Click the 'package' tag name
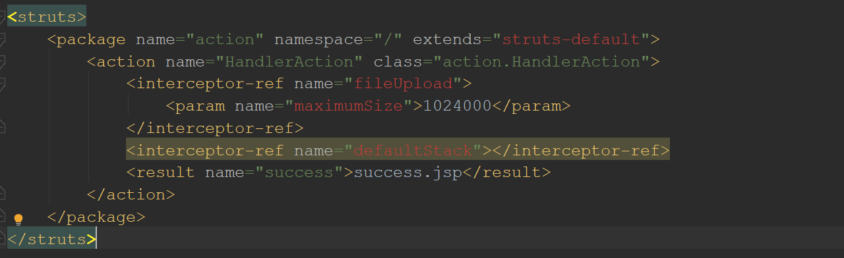844x258 pixels. tap(91, 39)
